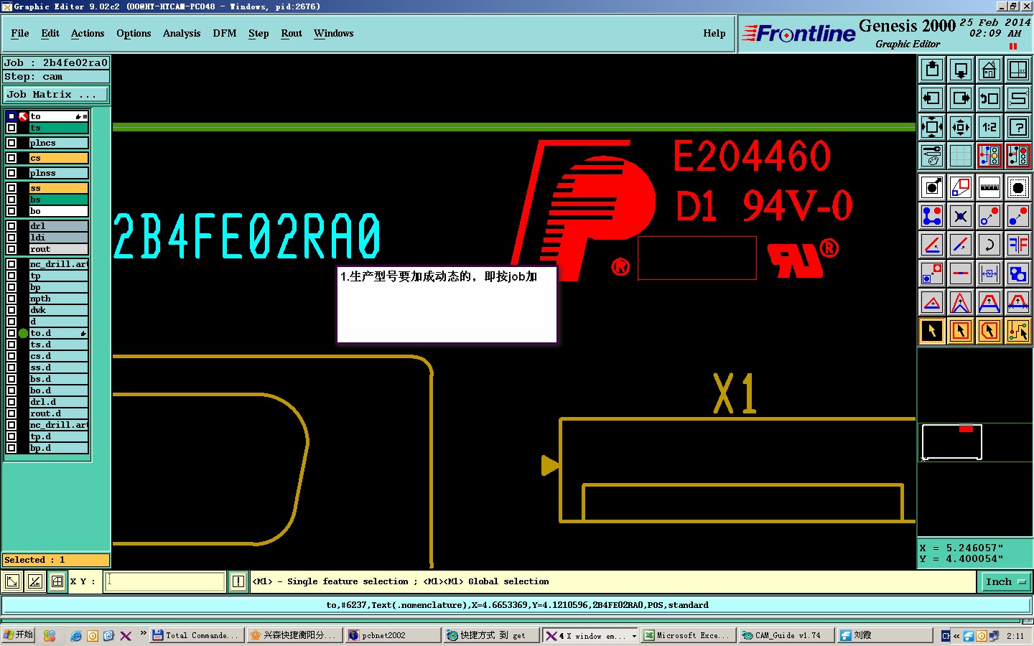Click the mirror F icon
Viewport: 1034px width, 646px height.
(1018, 245)
